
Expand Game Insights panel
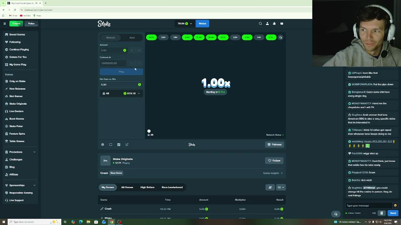tap(273, 173)
